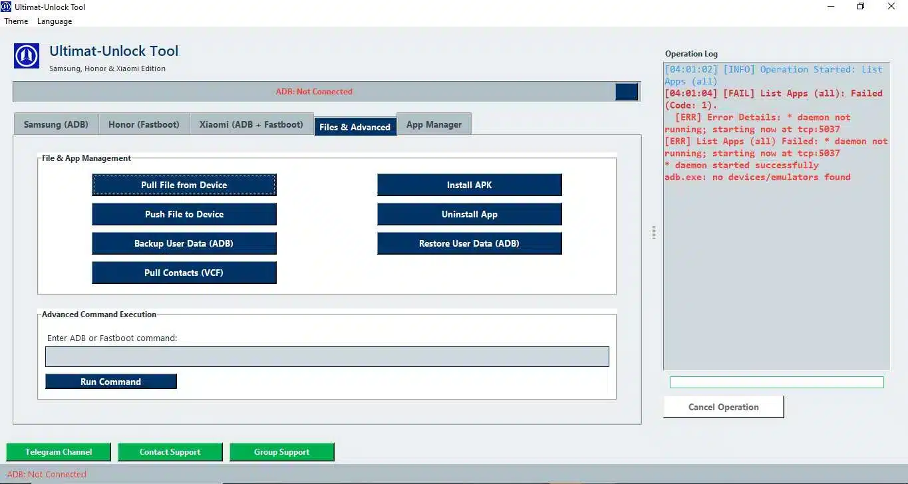Click the Install APK button
This screenshot has width=908, height=484.
(x=469, y=185)
